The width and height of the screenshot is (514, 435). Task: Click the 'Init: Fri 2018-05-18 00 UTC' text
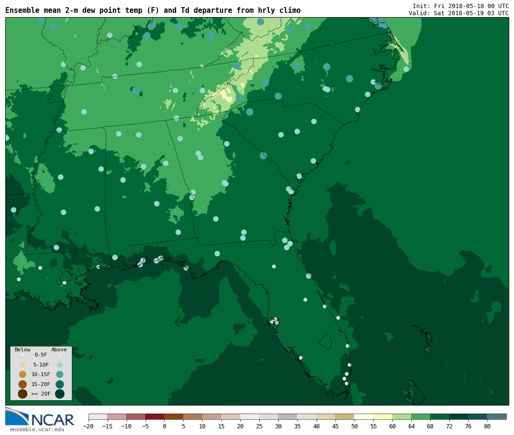461,6
